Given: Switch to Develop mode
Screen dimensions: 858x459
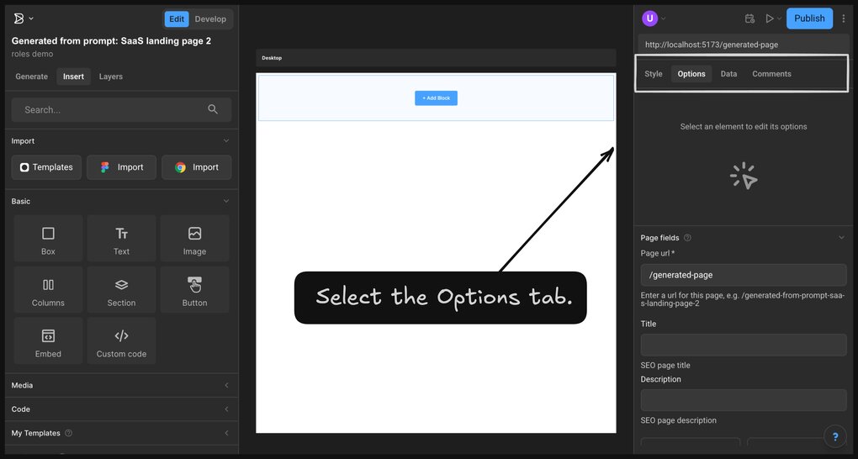Looking at the screenshot, I should coord(210,18).
